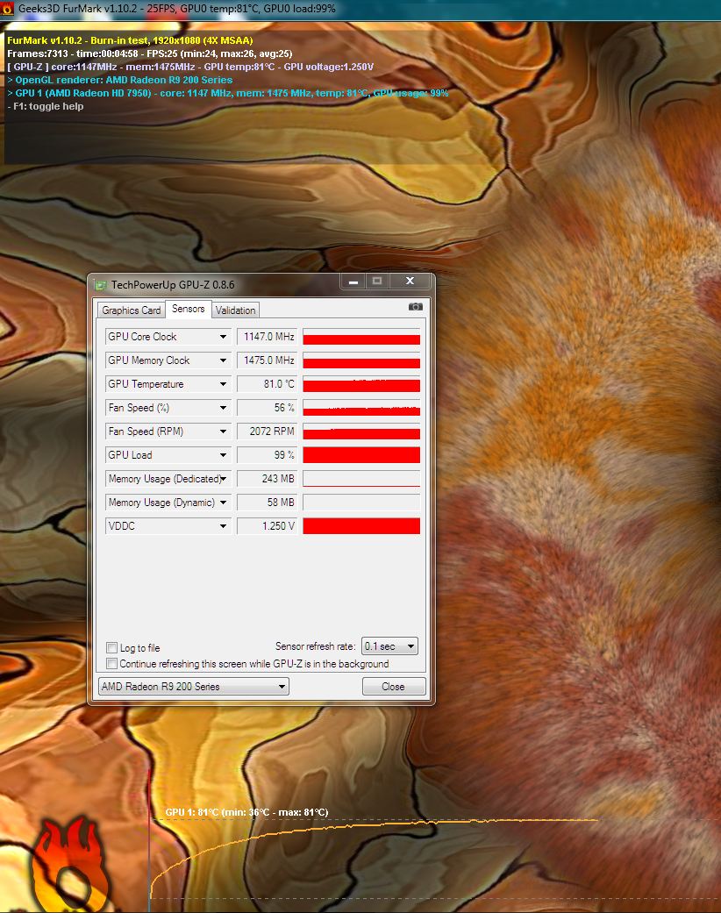Click the 1147.0 MHz core clock value
Screen dimensions: 721x913
coord(268,337)
